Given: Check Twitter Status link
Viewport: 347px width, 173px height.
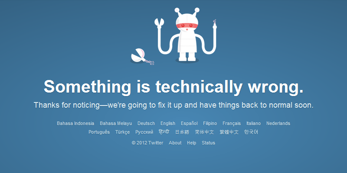Looking at the screenshot, I should [x=208, y=143].
